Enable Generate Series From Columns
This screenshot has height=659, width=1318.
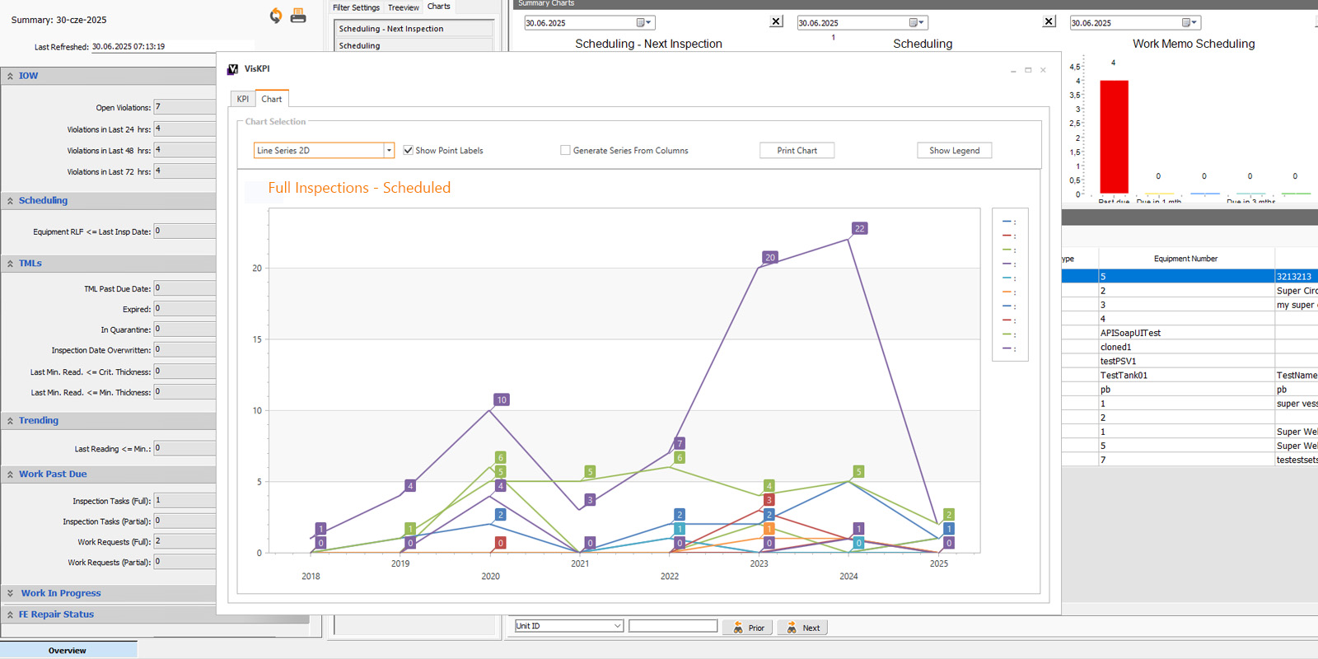click(565, 150)
